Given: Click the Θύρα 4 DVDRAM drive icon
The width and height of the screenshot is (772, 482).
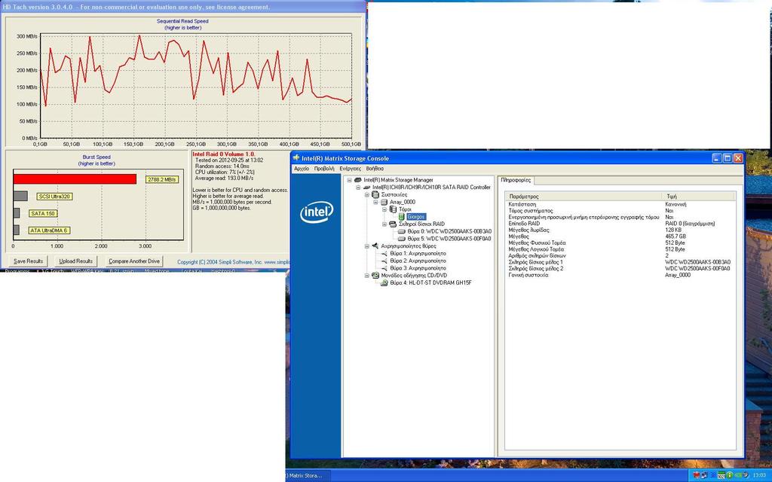Looking at the screenshot, I should (x=384, y=283).
